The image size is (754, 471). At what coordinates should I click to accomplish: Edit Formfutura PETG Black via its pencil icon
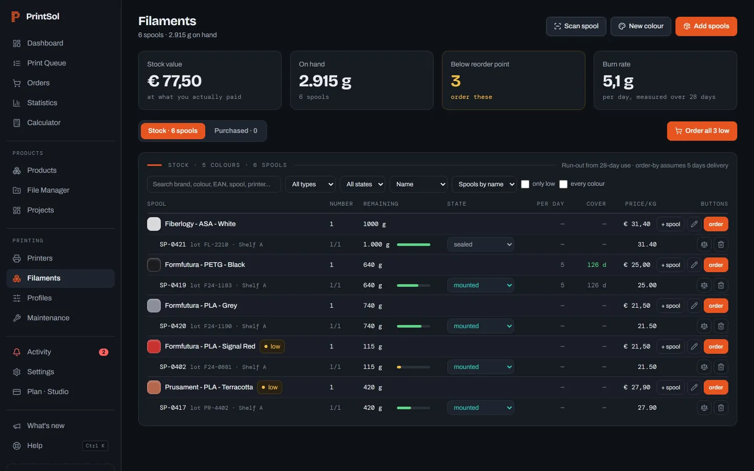pyautogui.click(x=694, y=265)
